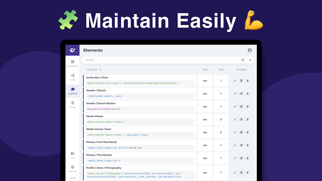Duplicate the Media Viewer element
322x181 pixels.
tap(241, 119)
